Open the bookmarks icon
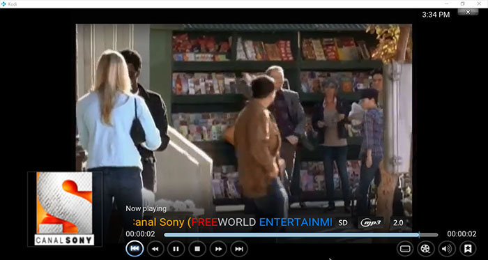 point(468,249)
